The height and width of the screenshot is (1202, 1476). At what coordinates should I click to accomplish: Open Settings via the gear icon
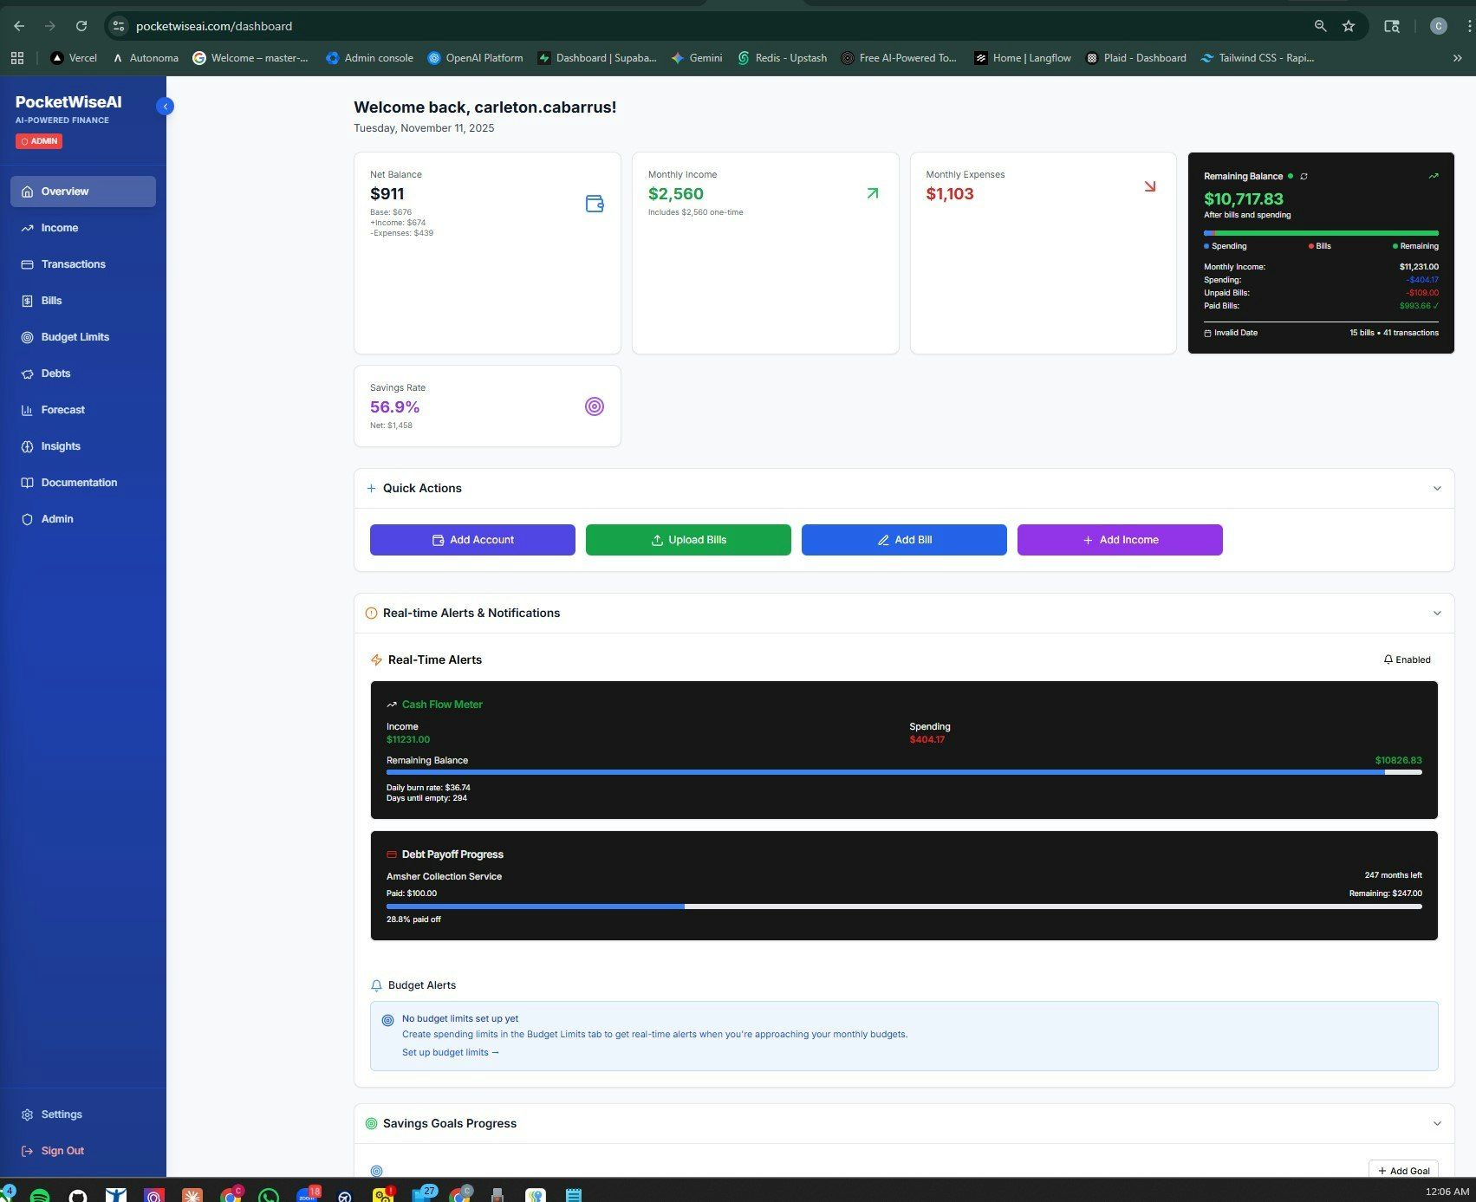coord(28,1114)
